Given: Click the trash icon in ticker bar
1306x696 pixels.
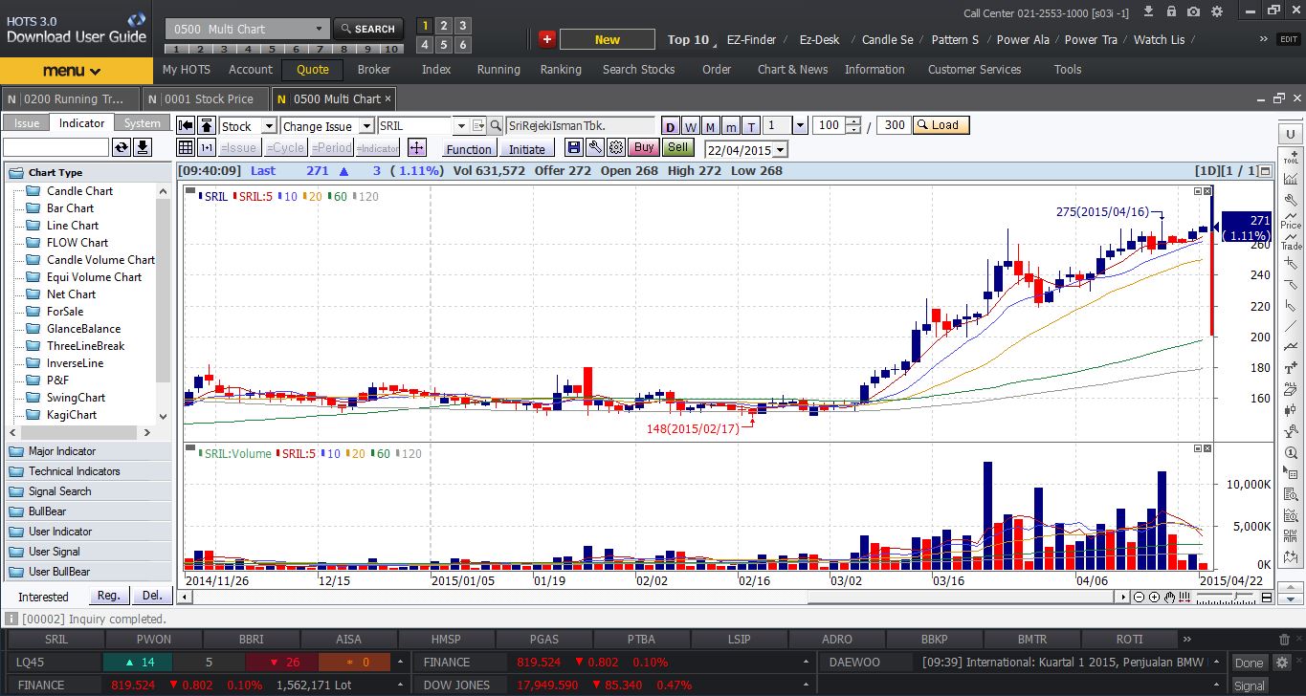Looking at the screenshot, I should (x=1284, y=640).
